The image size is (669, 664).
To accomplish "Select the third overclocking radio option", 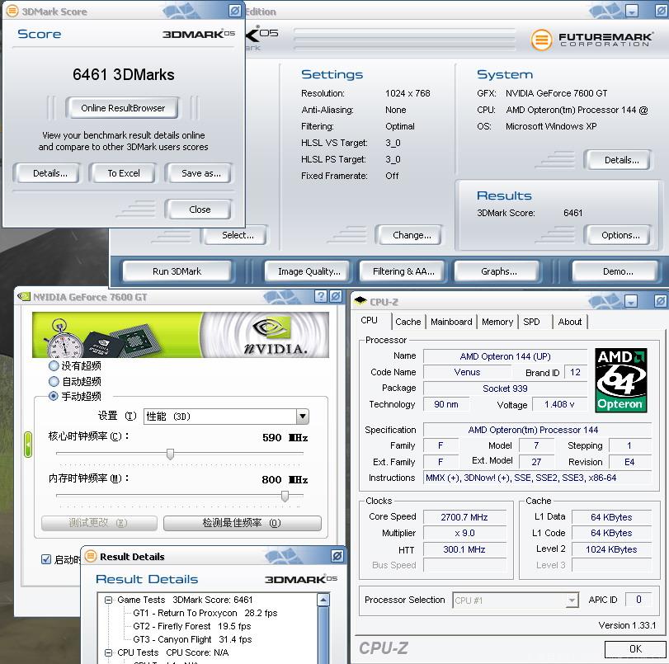I will (x=54, y=396).
